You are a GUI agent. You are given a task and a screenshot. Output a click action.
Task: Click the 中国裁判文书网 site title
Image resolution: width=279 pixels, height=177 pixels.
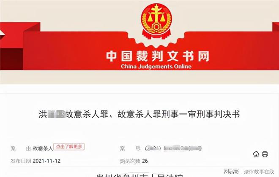[x=158, y=56]
